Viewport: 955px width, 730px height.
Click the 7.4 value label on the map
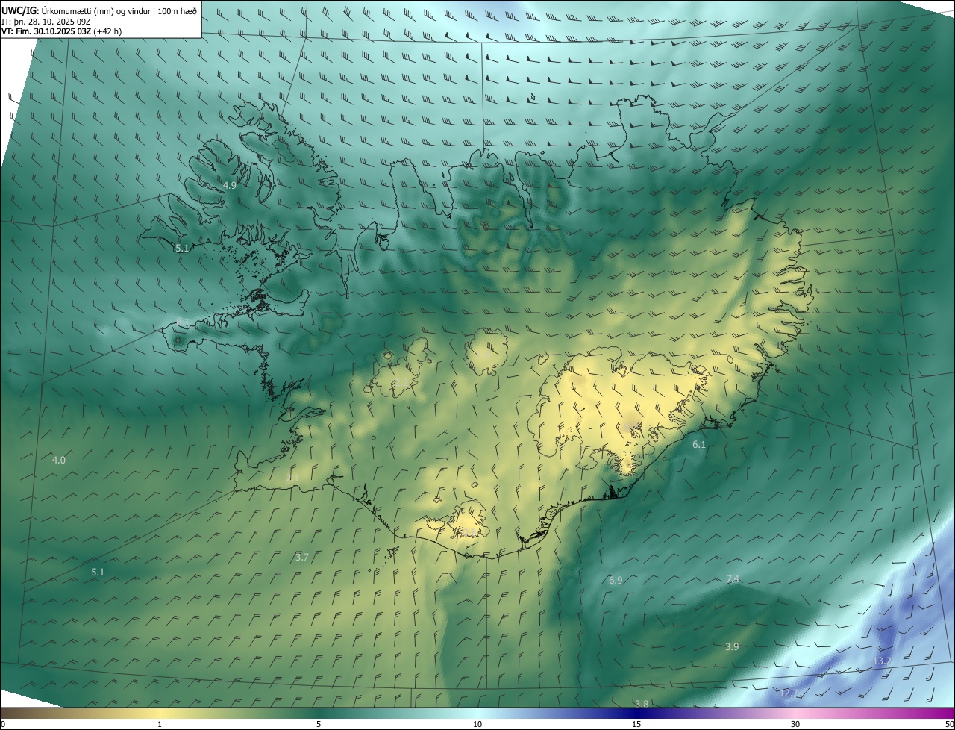tap(733, 579)
